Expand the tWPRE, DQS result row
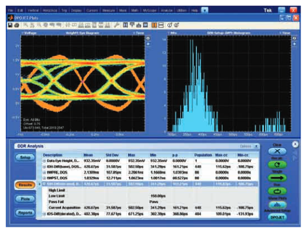This screenshot has width=307, height=231. click(44, 172)
